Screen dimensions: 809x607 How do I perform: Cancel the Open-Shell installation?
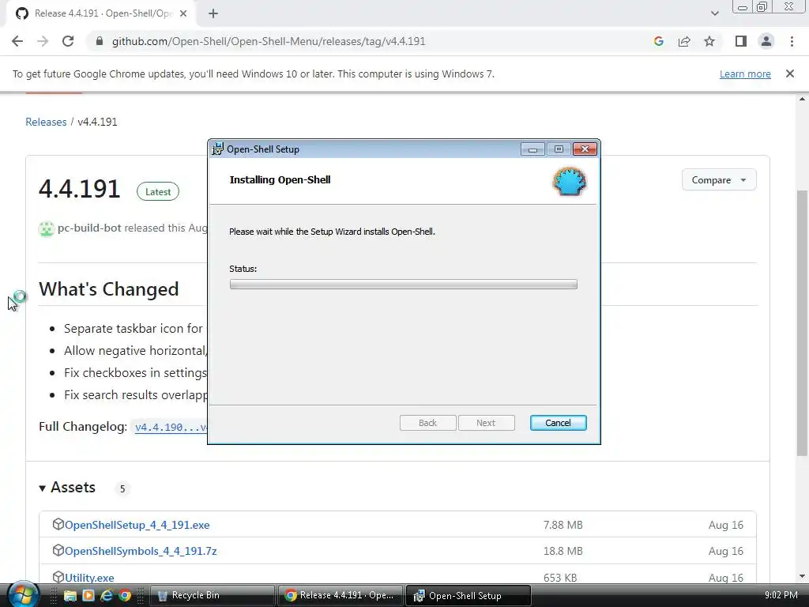click(x=558, y=423)
